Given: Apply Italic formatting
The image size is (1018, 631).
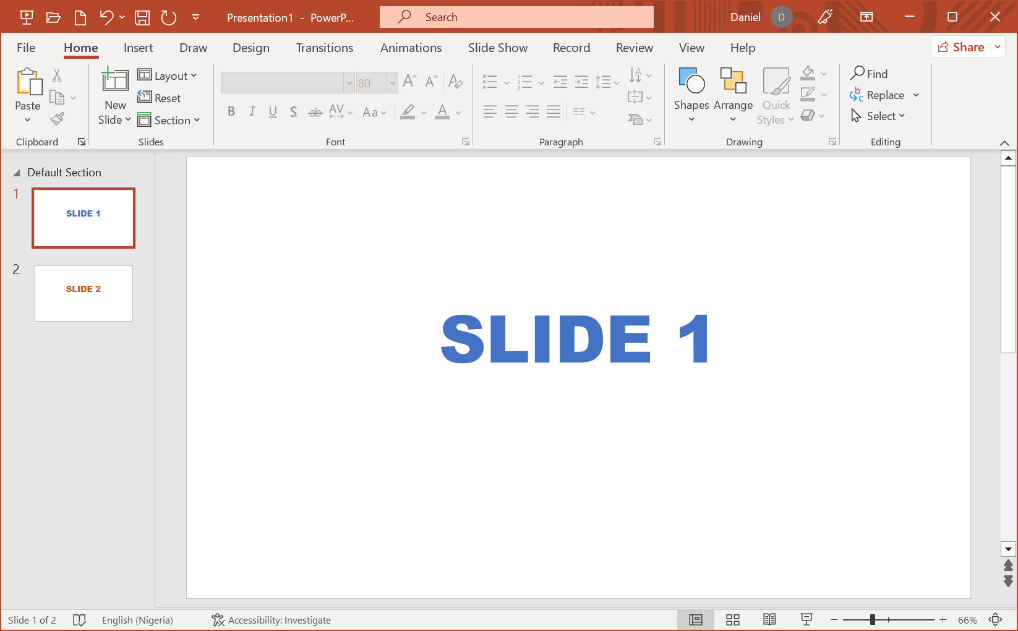Looking at the screenshot, I should point(252,112).
